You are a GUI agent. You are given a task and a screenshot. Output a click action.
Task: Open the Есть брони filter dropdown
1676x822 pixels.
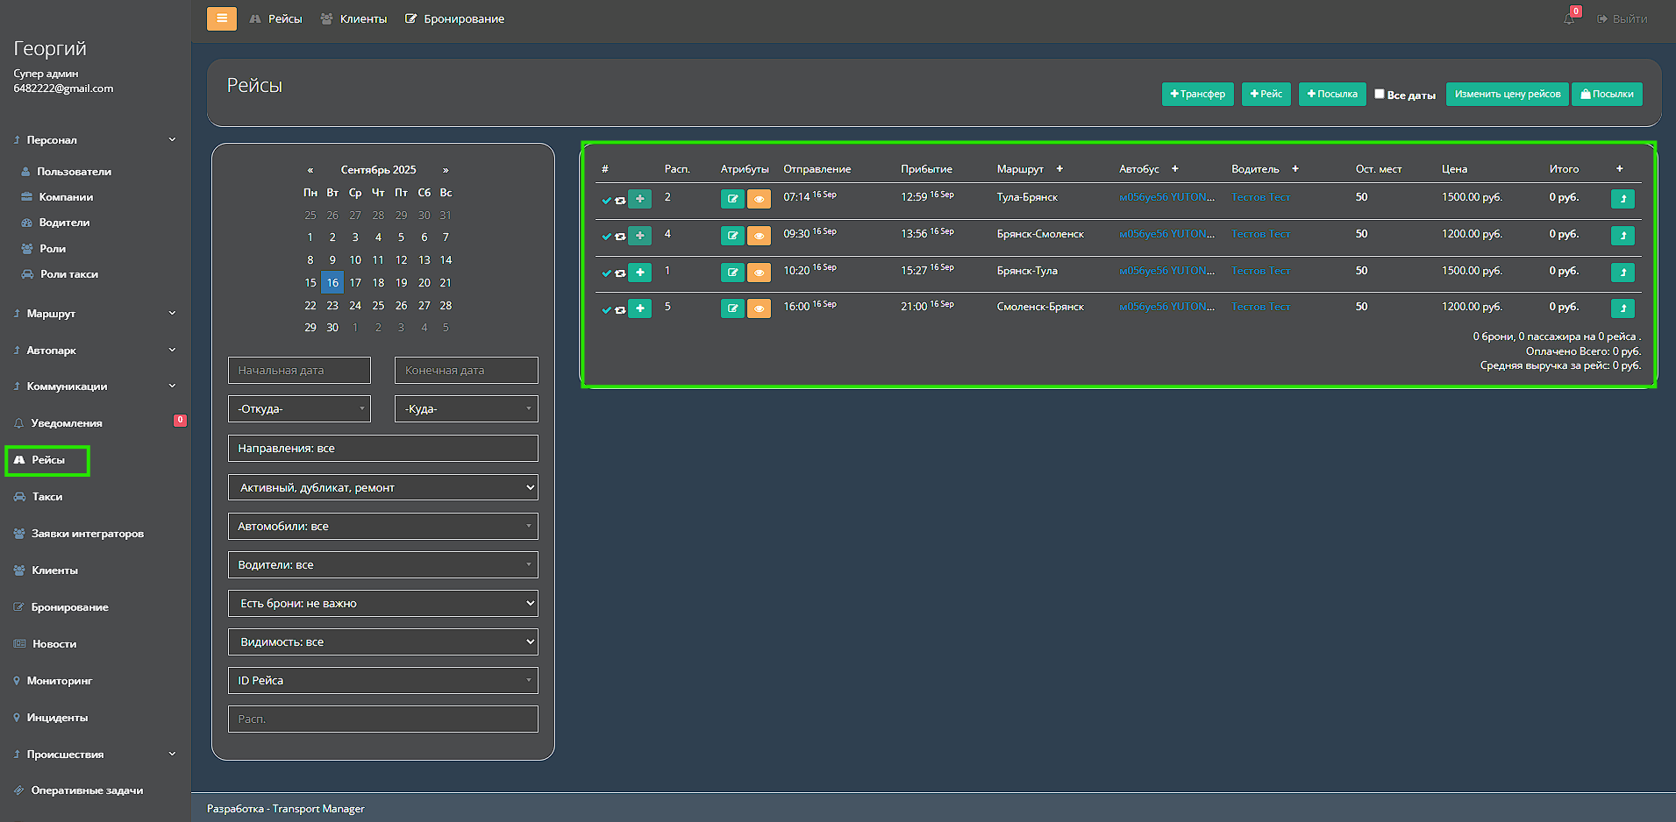tap(382, 604)
